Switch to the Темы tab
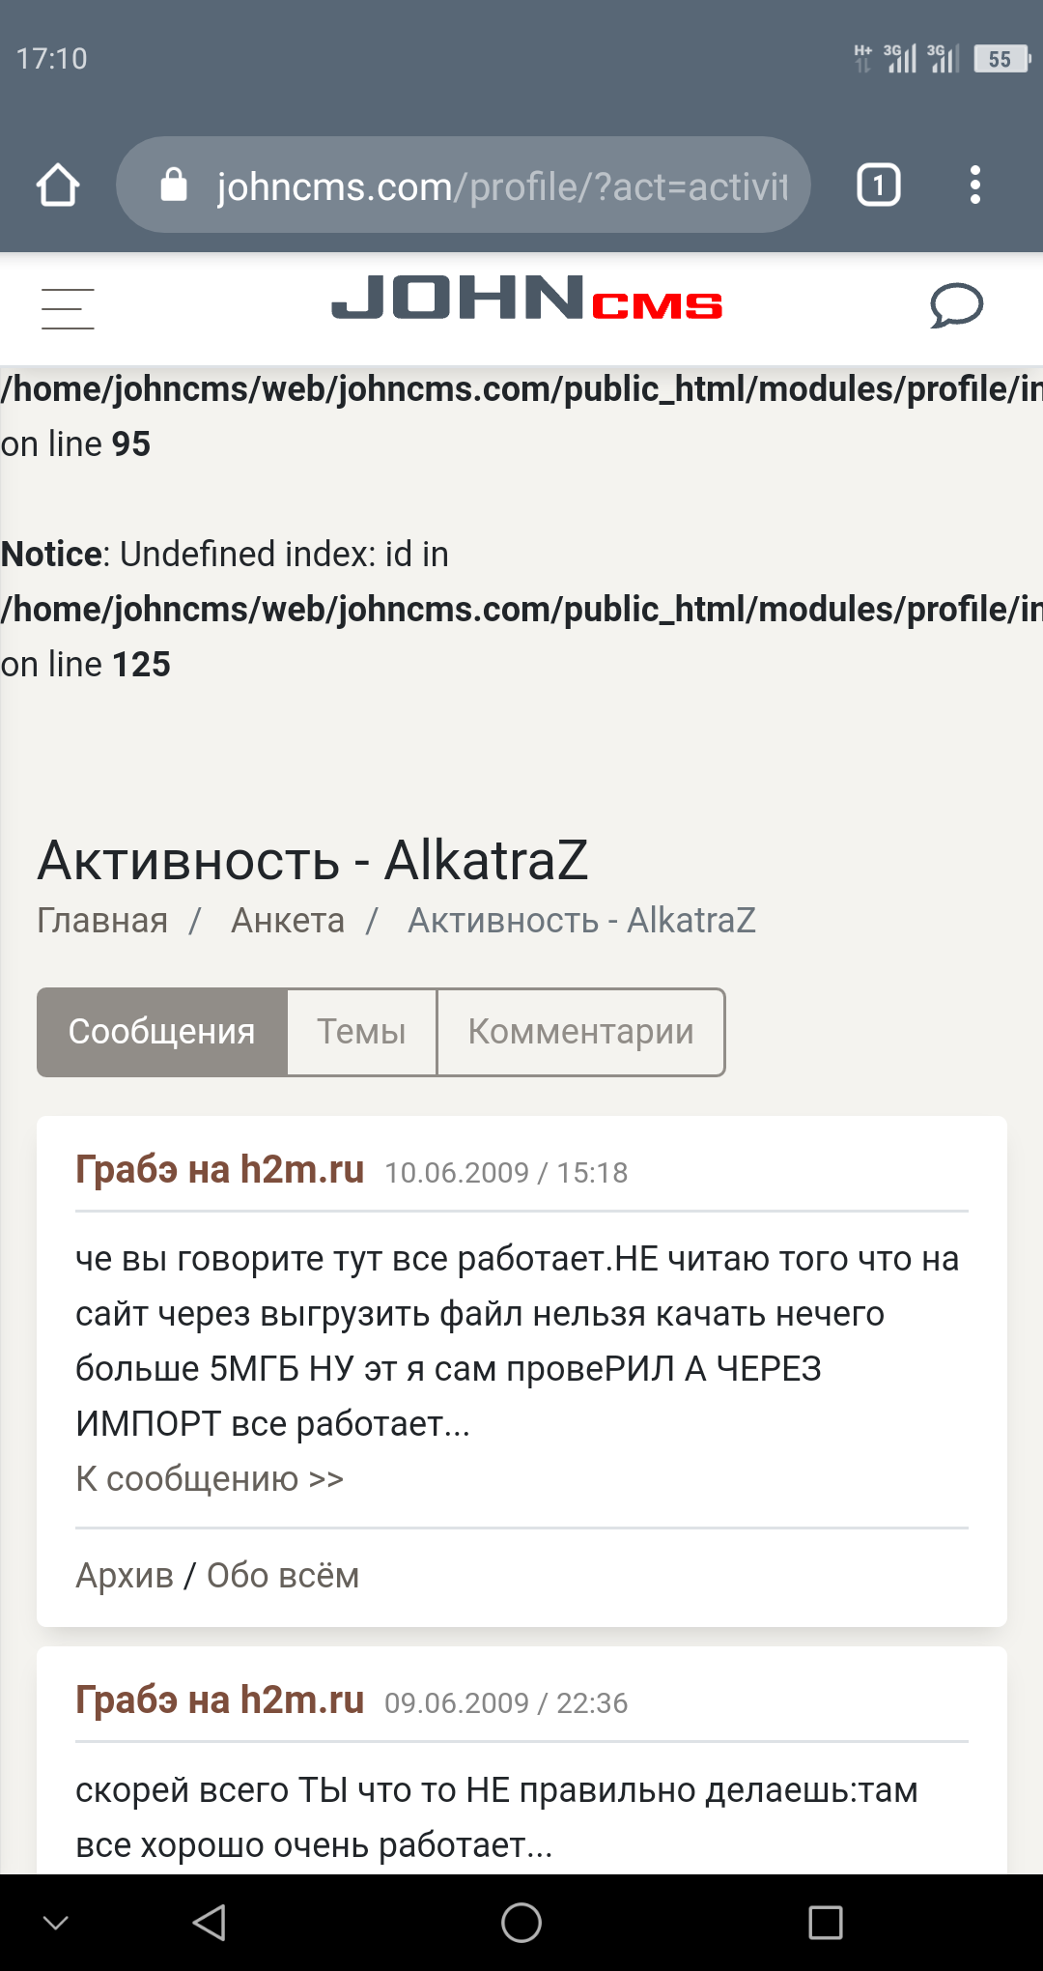Viewport: 1043px width, 1971px height. (362, 1032)
